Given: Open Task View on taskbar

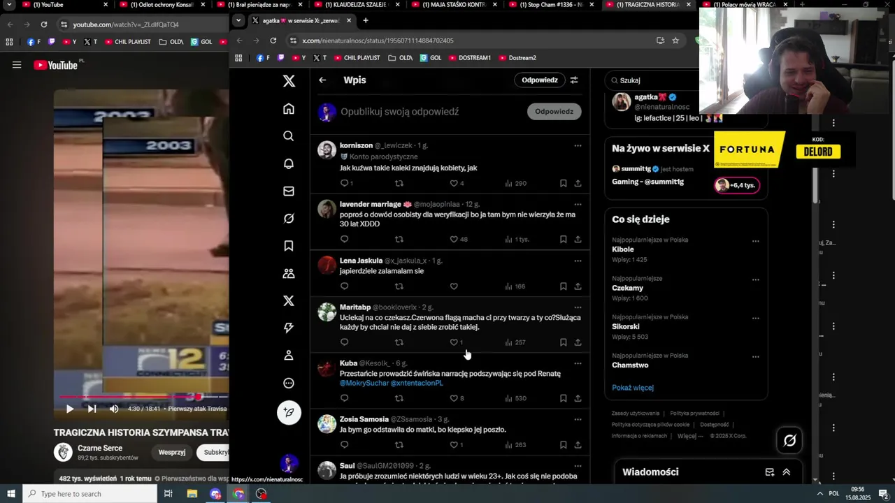Looking at the screenshot, I should 169,494.
